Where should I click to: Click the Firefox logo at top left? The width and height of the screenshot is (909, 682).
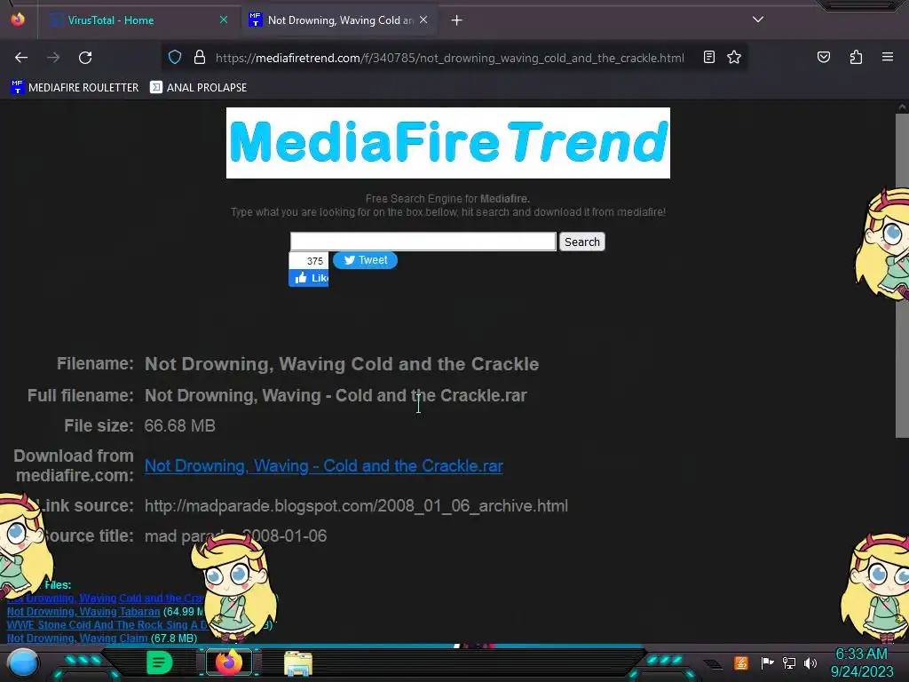pyautogui.click(x=18, y=20)
